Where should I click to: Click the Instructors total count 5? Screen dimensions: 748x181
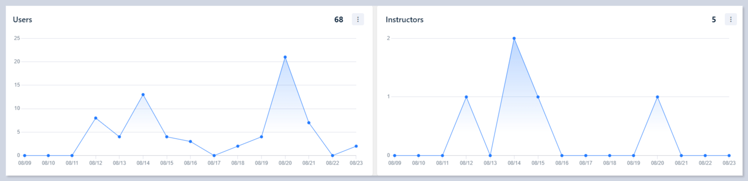[x=714, y=20]
